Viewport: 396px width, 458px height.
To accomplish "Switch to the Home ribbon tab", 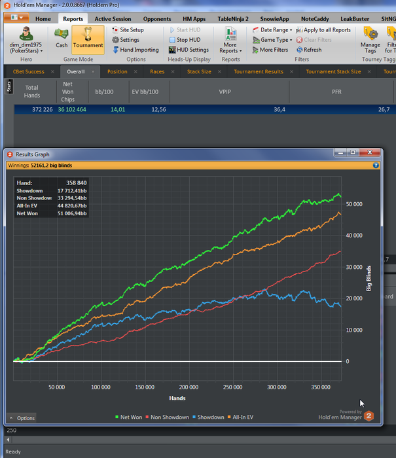I will pos(43,19).
